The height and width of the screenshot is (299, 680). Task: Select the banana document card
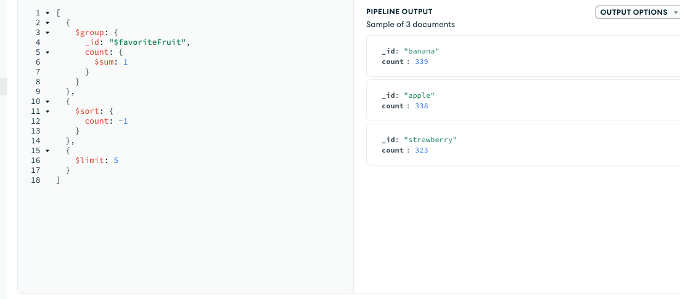[x=523, y=56]
